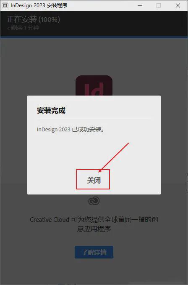The height and width of the screenshot is (285, 188).
Task: Click the divider line under 安装完成
Action: tap(94, 119)
